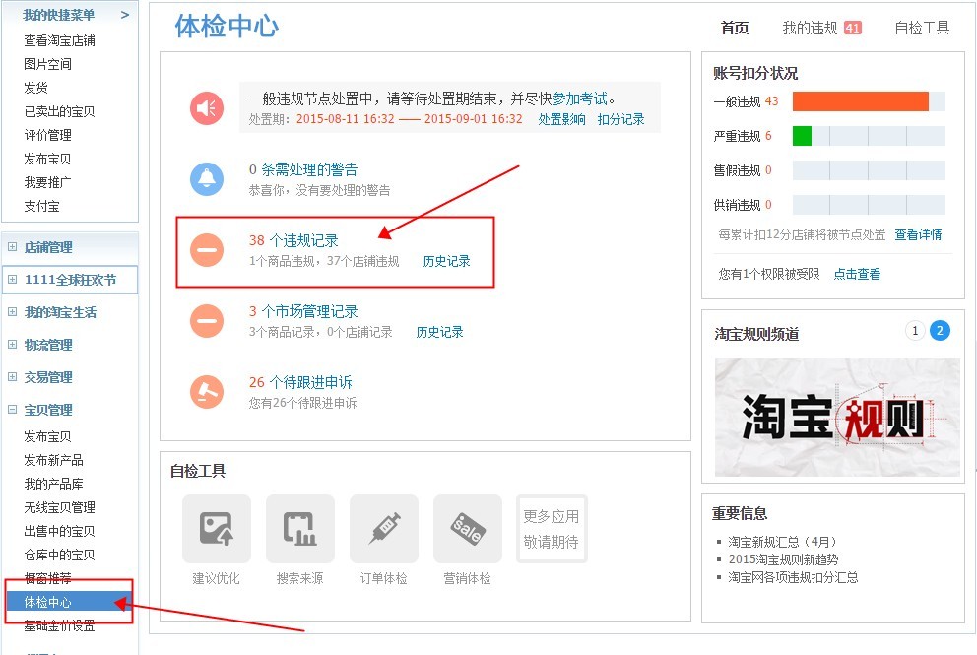Expand the 物流管理 section

[x=12, y=344]
